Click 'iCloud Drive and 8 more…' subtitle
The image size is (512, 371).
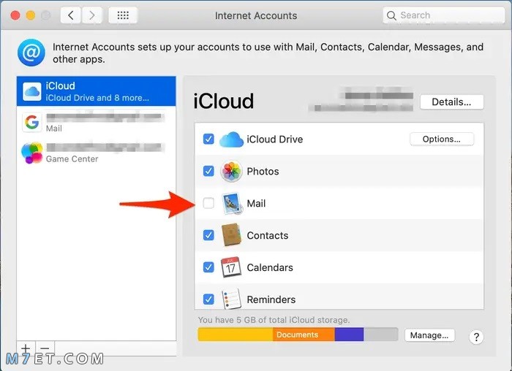coord(97,98)
